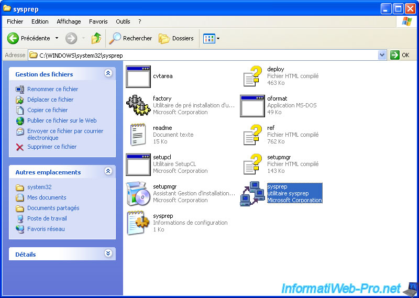Collapse the Gestion des fichiers panel
Viewport: 419px width, 298px height.
(x=108, y=74)
